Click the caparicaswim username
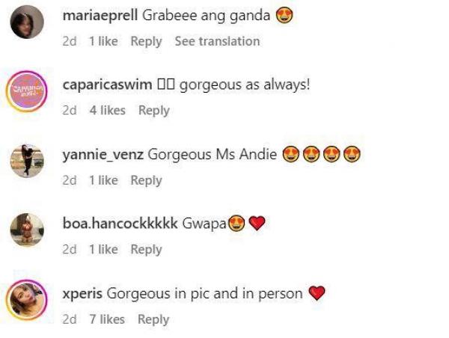This screenshot has height=338, width=449. (107, 84)
